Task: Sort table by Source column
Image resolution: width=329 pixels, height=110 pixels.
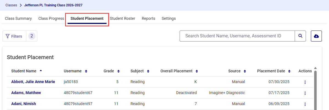Action: (x=245, y=71)
